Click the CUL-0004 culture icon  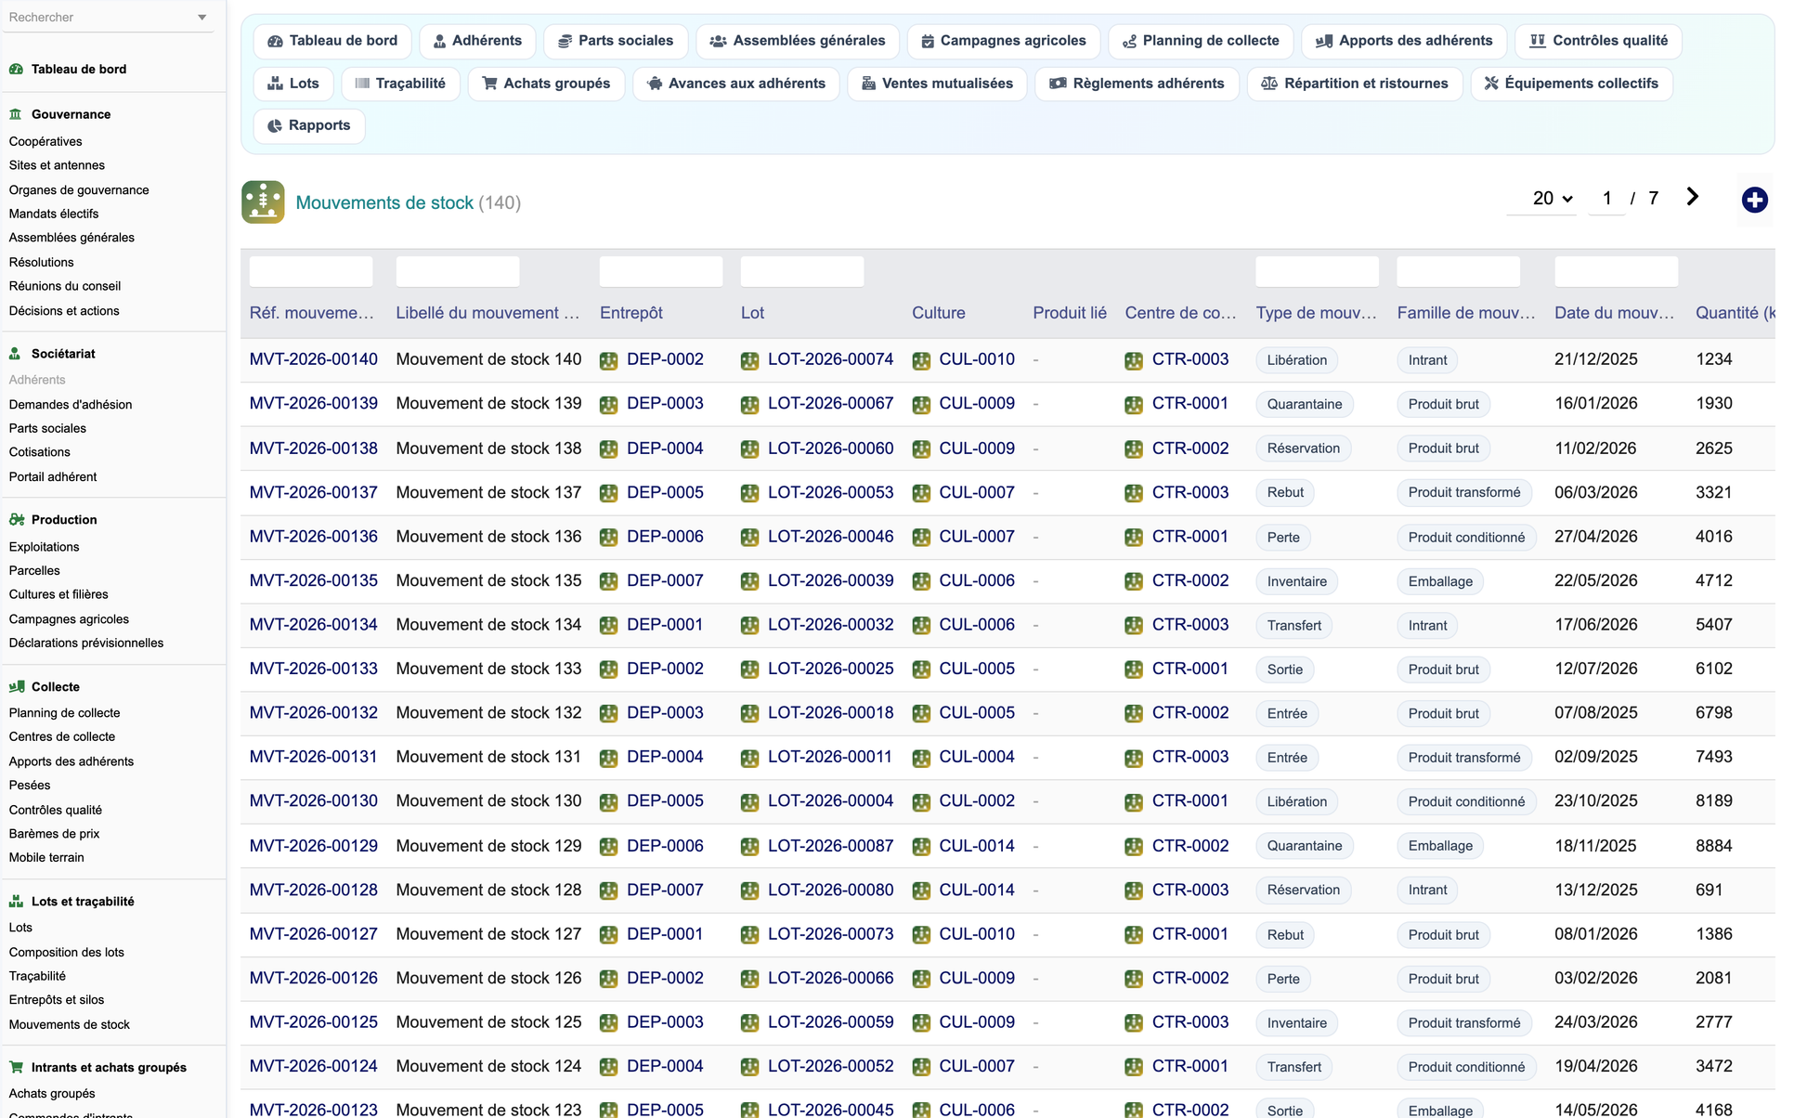click(x=921, y=758)
